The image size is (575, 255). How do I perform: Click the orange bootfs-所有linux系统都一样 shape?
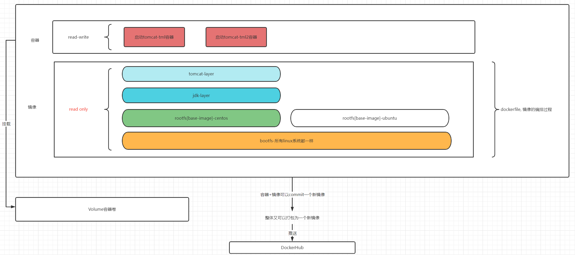(286, 141)
